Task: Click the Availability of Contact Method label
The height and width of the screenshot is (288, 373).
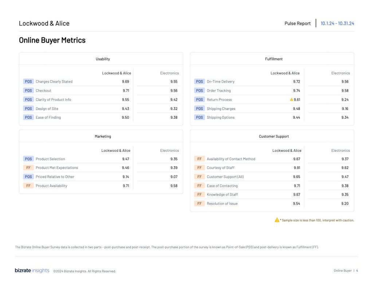Action: pyautogui.click(x=231, y=159)
